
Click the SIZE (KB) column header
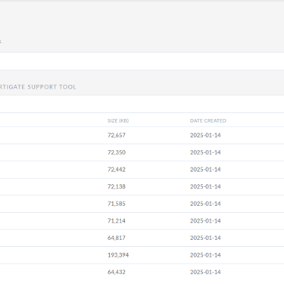point(118,120)
